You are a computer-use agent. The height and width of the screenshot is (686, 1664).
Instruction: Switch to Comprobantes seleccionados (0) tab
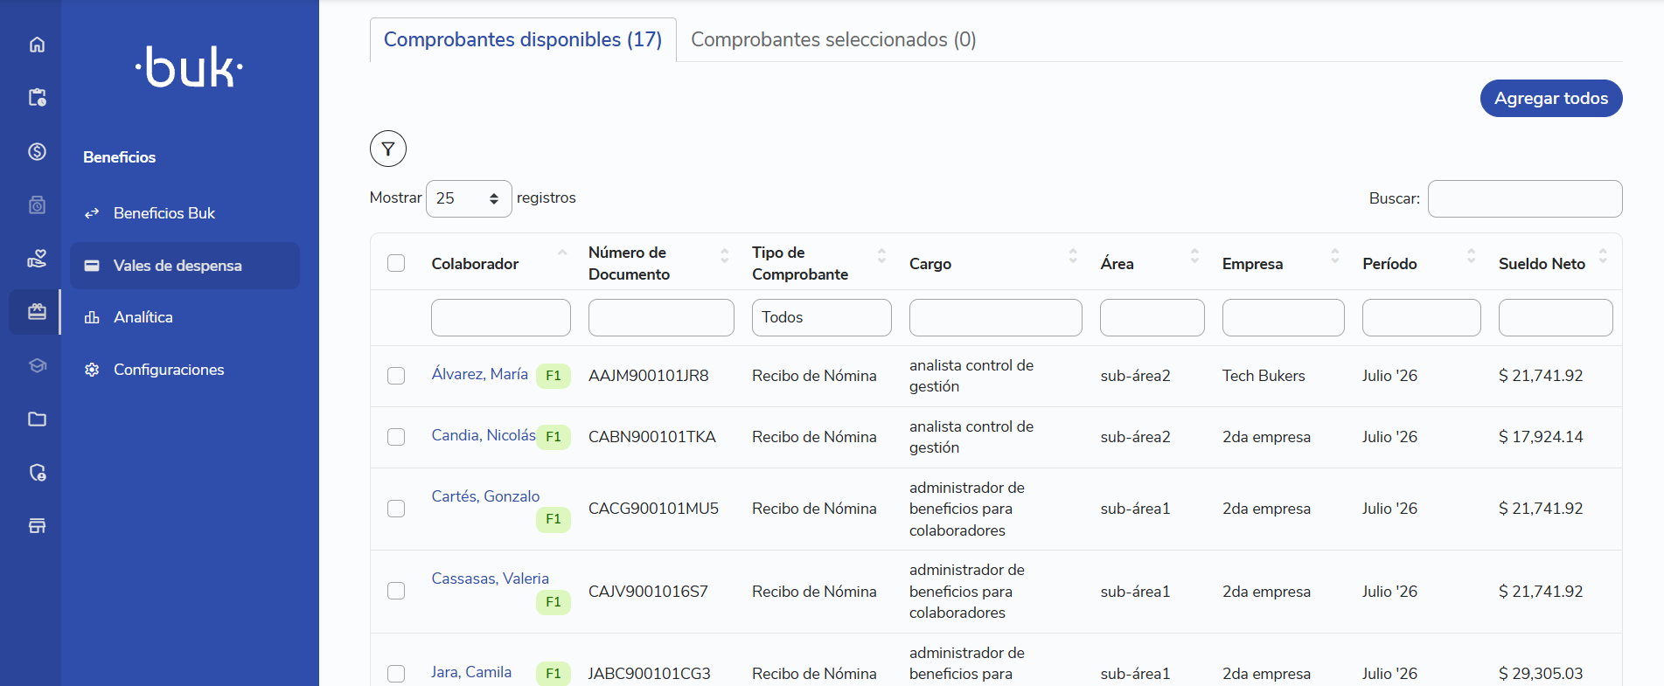[x=833, y=40]
